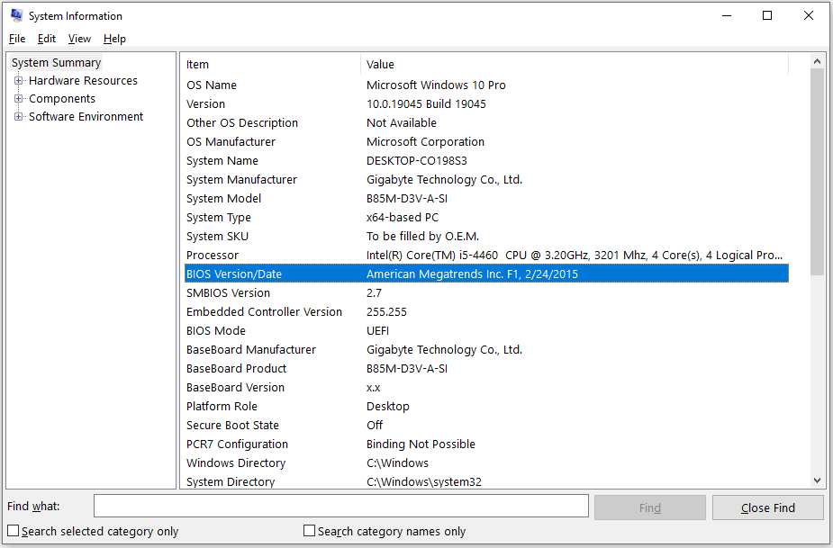Image resolution: width=833 pixels, height=548 pixels.
Task: Select the BaseBoard Manufacturer row
Action: 486,349
